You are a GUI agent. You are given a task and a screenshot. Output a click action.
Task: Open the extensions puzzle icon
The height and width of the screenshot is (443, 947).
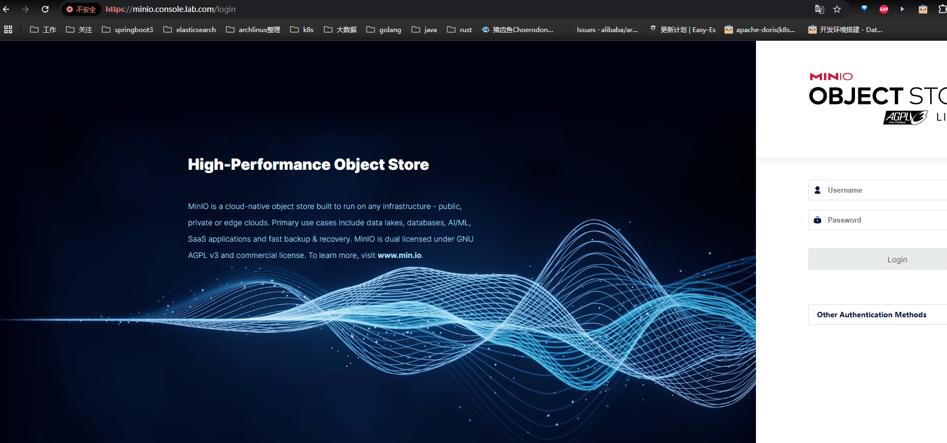point(942,9)
